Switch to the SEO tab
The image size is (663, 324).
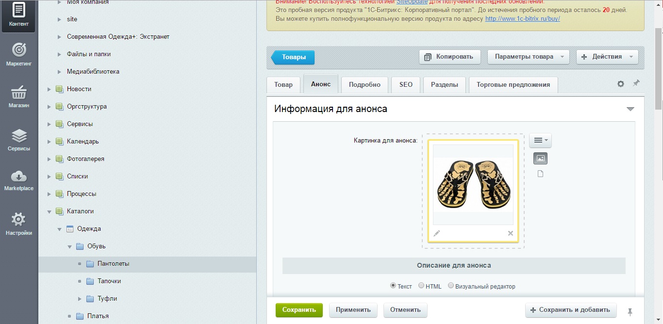pos(406,84)
